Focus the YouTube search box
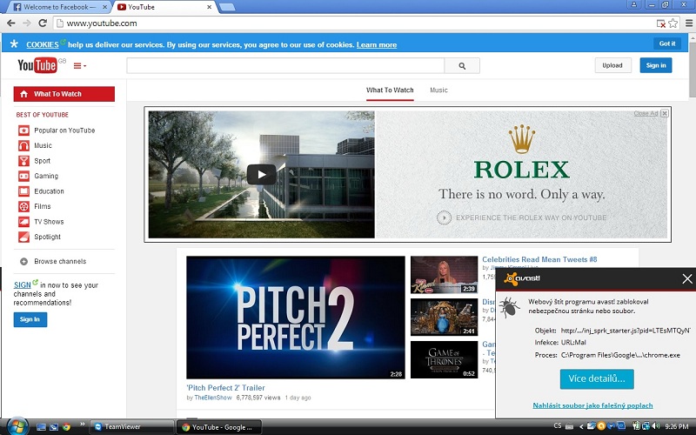 [285, 66]
